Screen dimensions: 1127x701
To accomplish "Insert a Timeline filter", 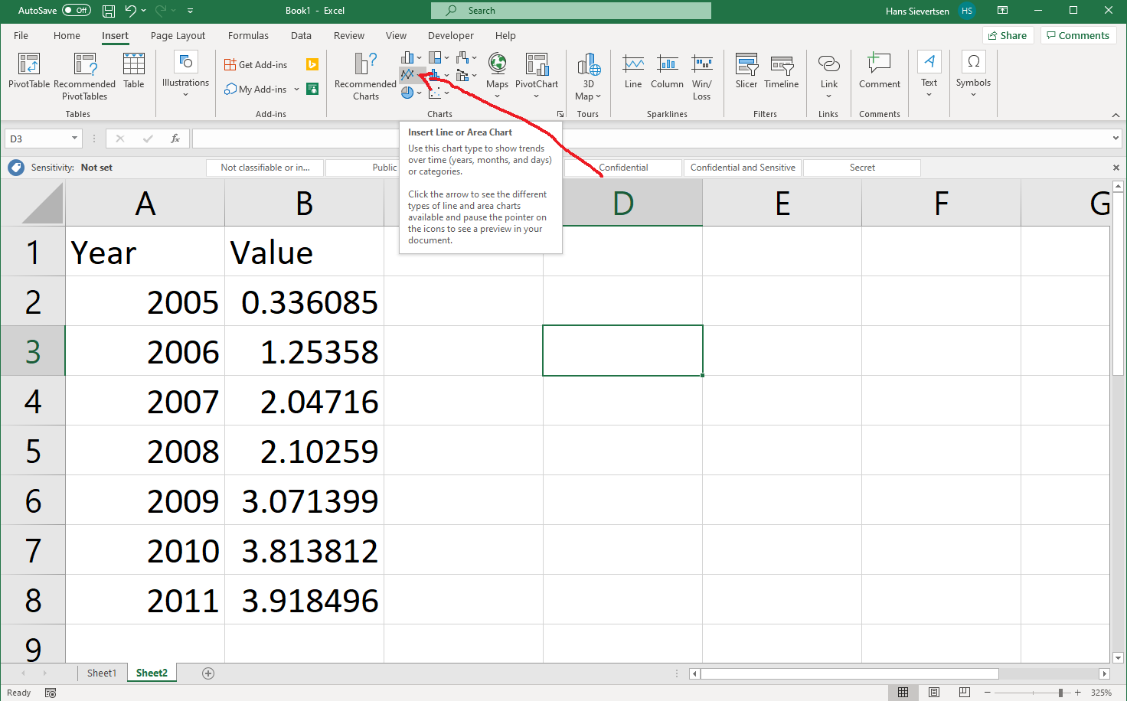I will pos(781,71).
